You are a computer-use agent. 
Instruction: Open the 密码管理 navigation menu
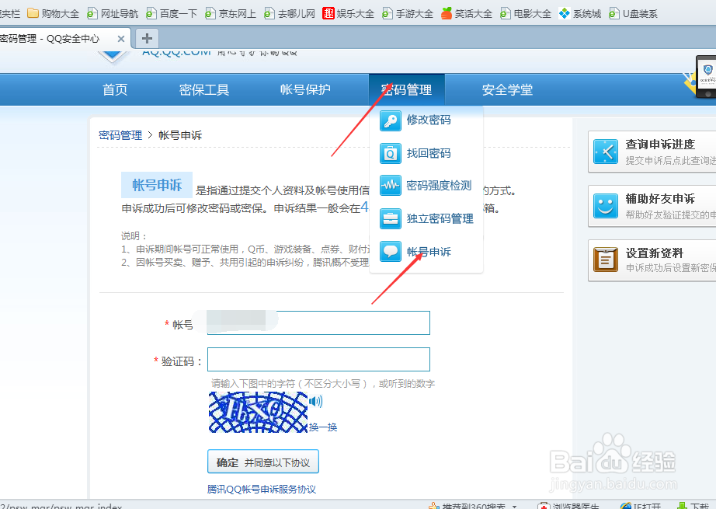pos(406,89)
